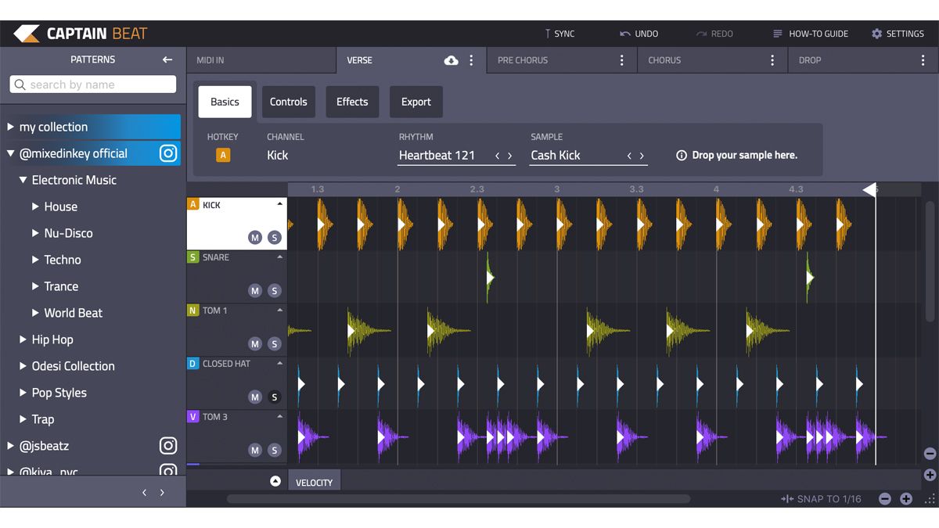Click the Snap to 1/16 control
Viewport: 939px width, 528px height.
821,499
